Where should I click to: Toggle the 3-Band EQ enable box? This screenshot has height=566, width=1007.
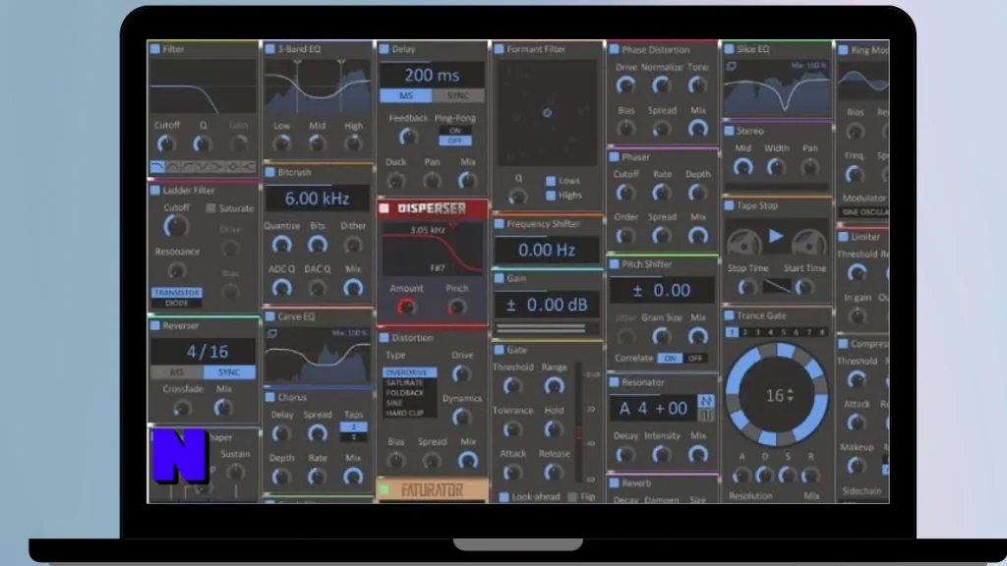tap(269, 49)
